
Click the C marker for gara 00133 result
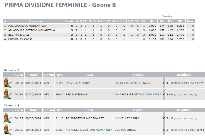(x=164, y=83)
